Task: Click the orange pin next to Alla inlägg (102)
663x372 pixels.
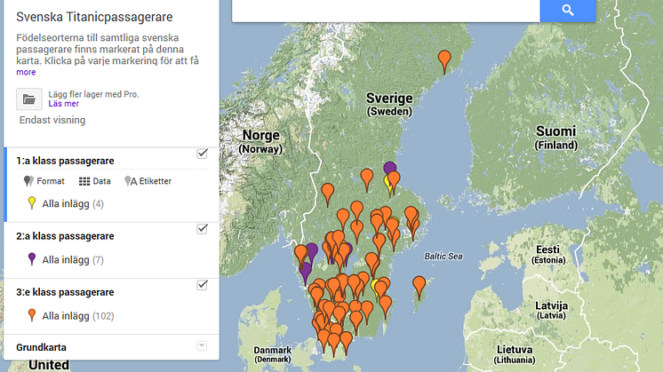Action: point(32,315)
